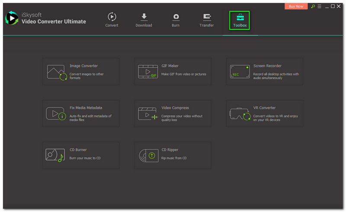This screenshot has height=212, width=346.
Task: Minimize the Video Converter window
Action: point(326,6)
